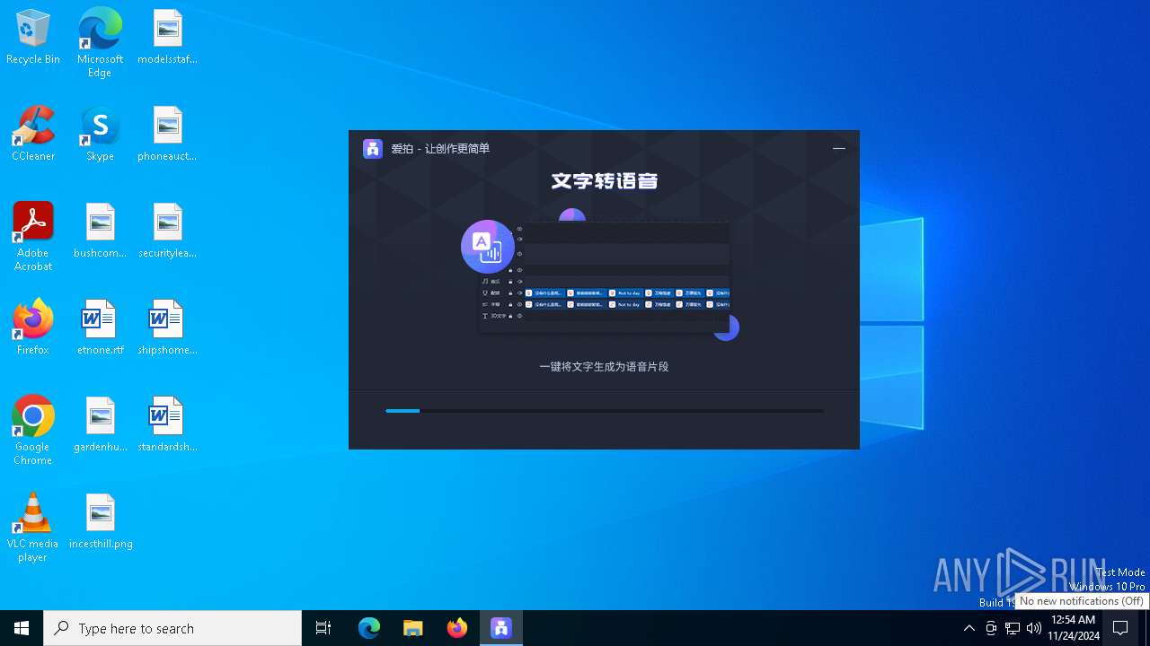Open the Recycle Bin desktop icon

(x=33, y=37)
